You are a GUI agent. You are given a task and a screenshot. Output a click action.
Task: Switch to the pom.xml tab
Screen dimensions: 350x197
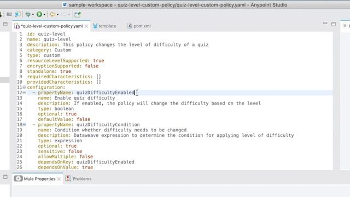pyautogui.click(x=139, y=26)
